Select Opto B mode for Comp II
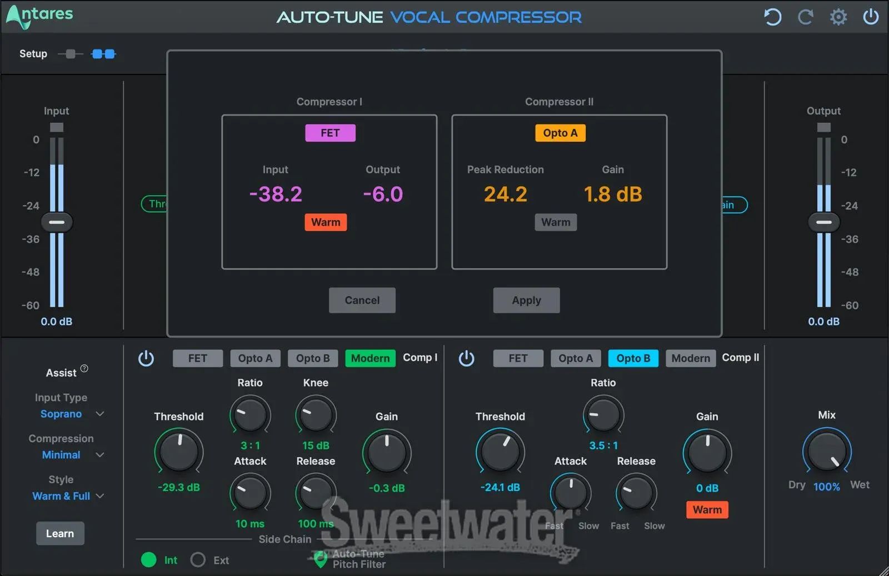889x576 pixels. pyautogui.click(x=633, y=358)
